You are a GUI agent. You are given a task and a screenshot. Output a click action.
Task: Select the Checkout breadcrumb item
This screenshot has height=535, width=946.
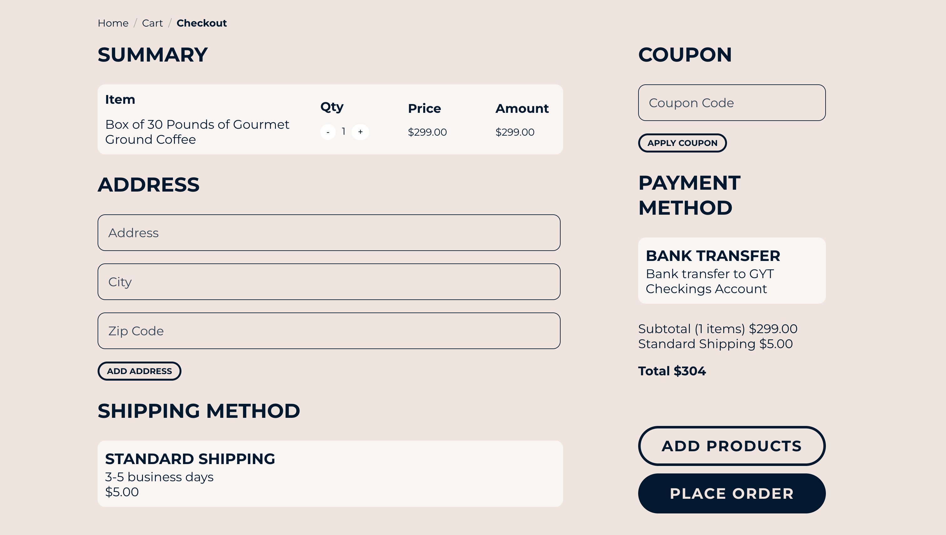point(201,23)
